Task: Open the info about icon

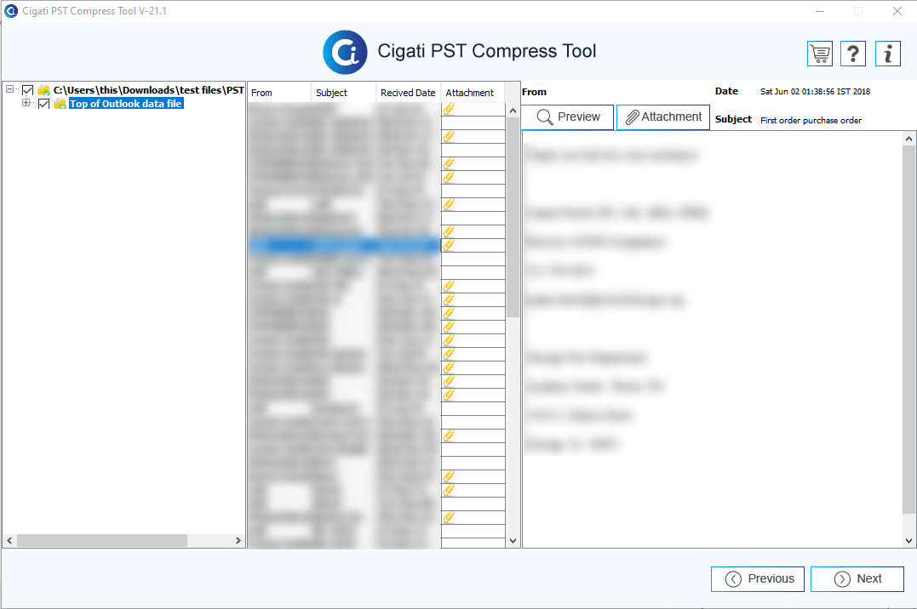Action: [888, 54]
